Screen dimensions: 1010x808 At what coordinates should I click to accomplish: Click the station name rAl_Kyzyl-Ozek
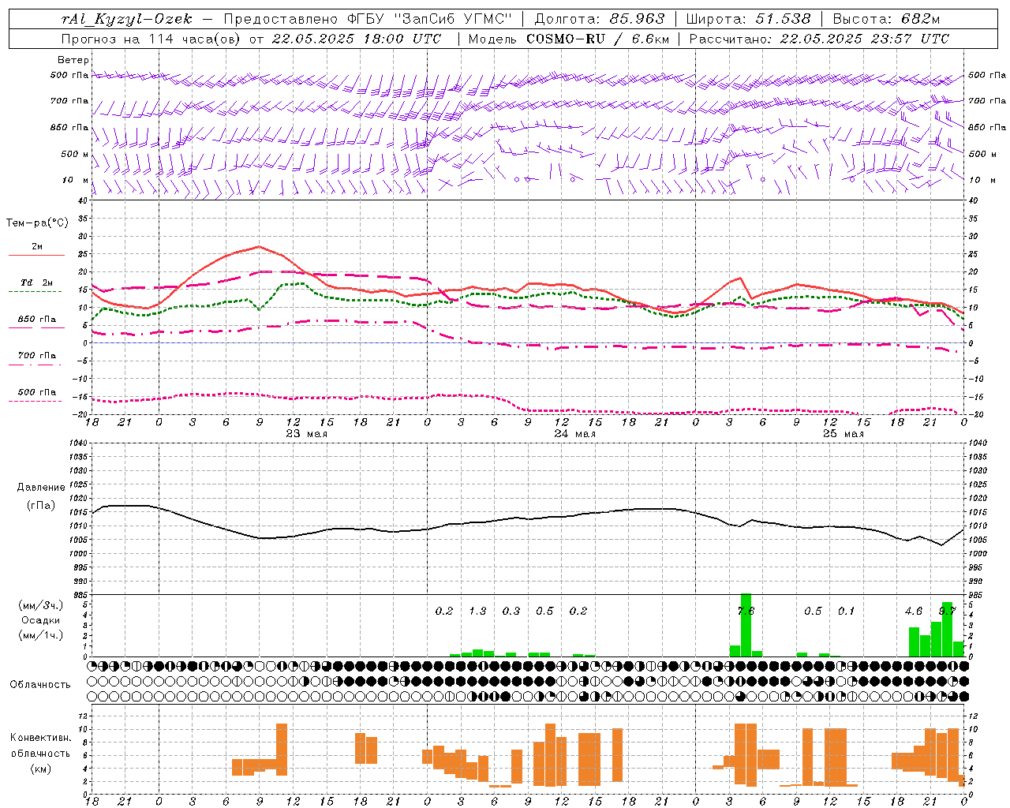coord(126,19)
